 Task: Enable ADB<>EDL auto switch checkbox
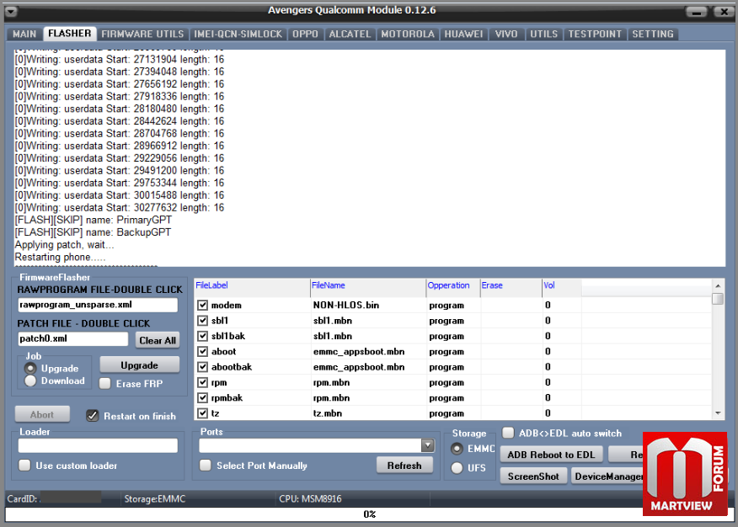tap(508, 433)
